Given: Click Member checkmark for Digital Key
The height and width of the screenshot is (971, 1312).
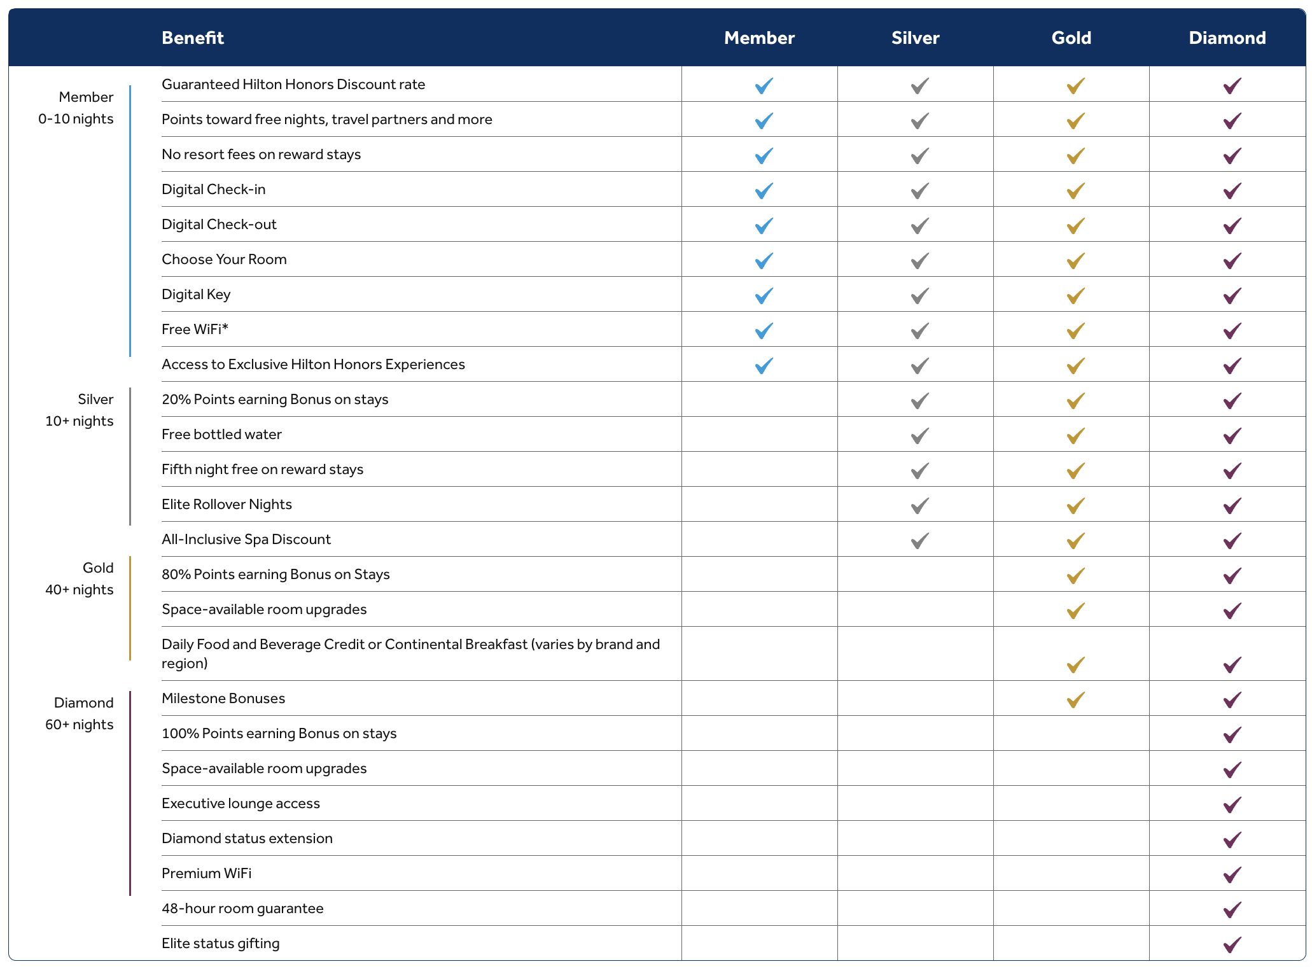Looking at the screenshot, I should pos(764,296).
